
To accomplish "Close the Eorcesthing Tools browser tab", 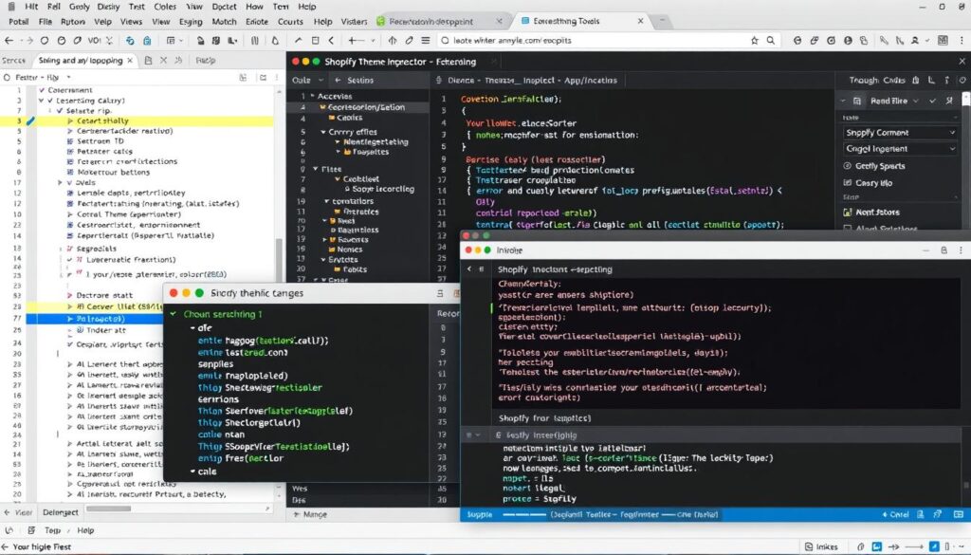I will click(640, 21).
